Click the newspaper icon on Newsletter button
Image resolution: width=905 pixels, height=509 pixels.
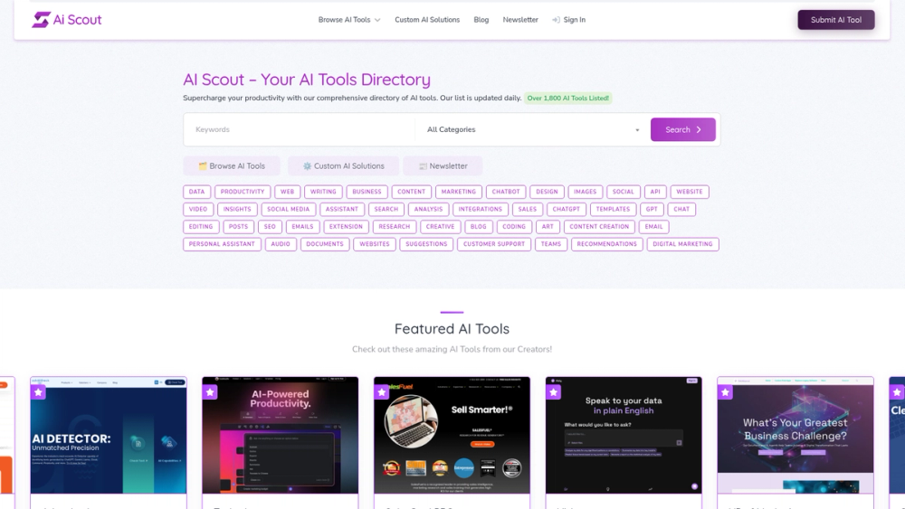(x=423, y=166)
